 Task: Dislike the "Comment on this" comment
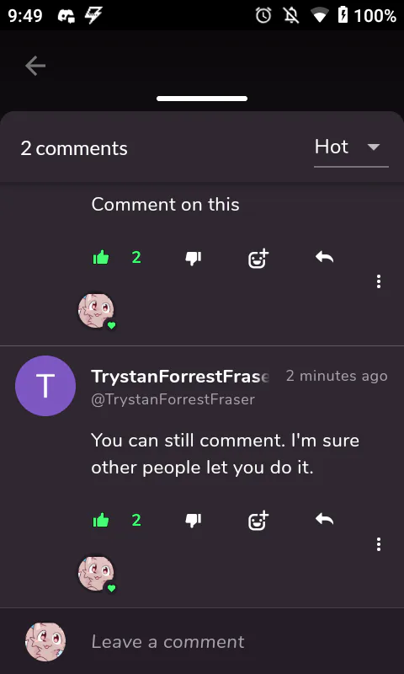click(194, 258)
